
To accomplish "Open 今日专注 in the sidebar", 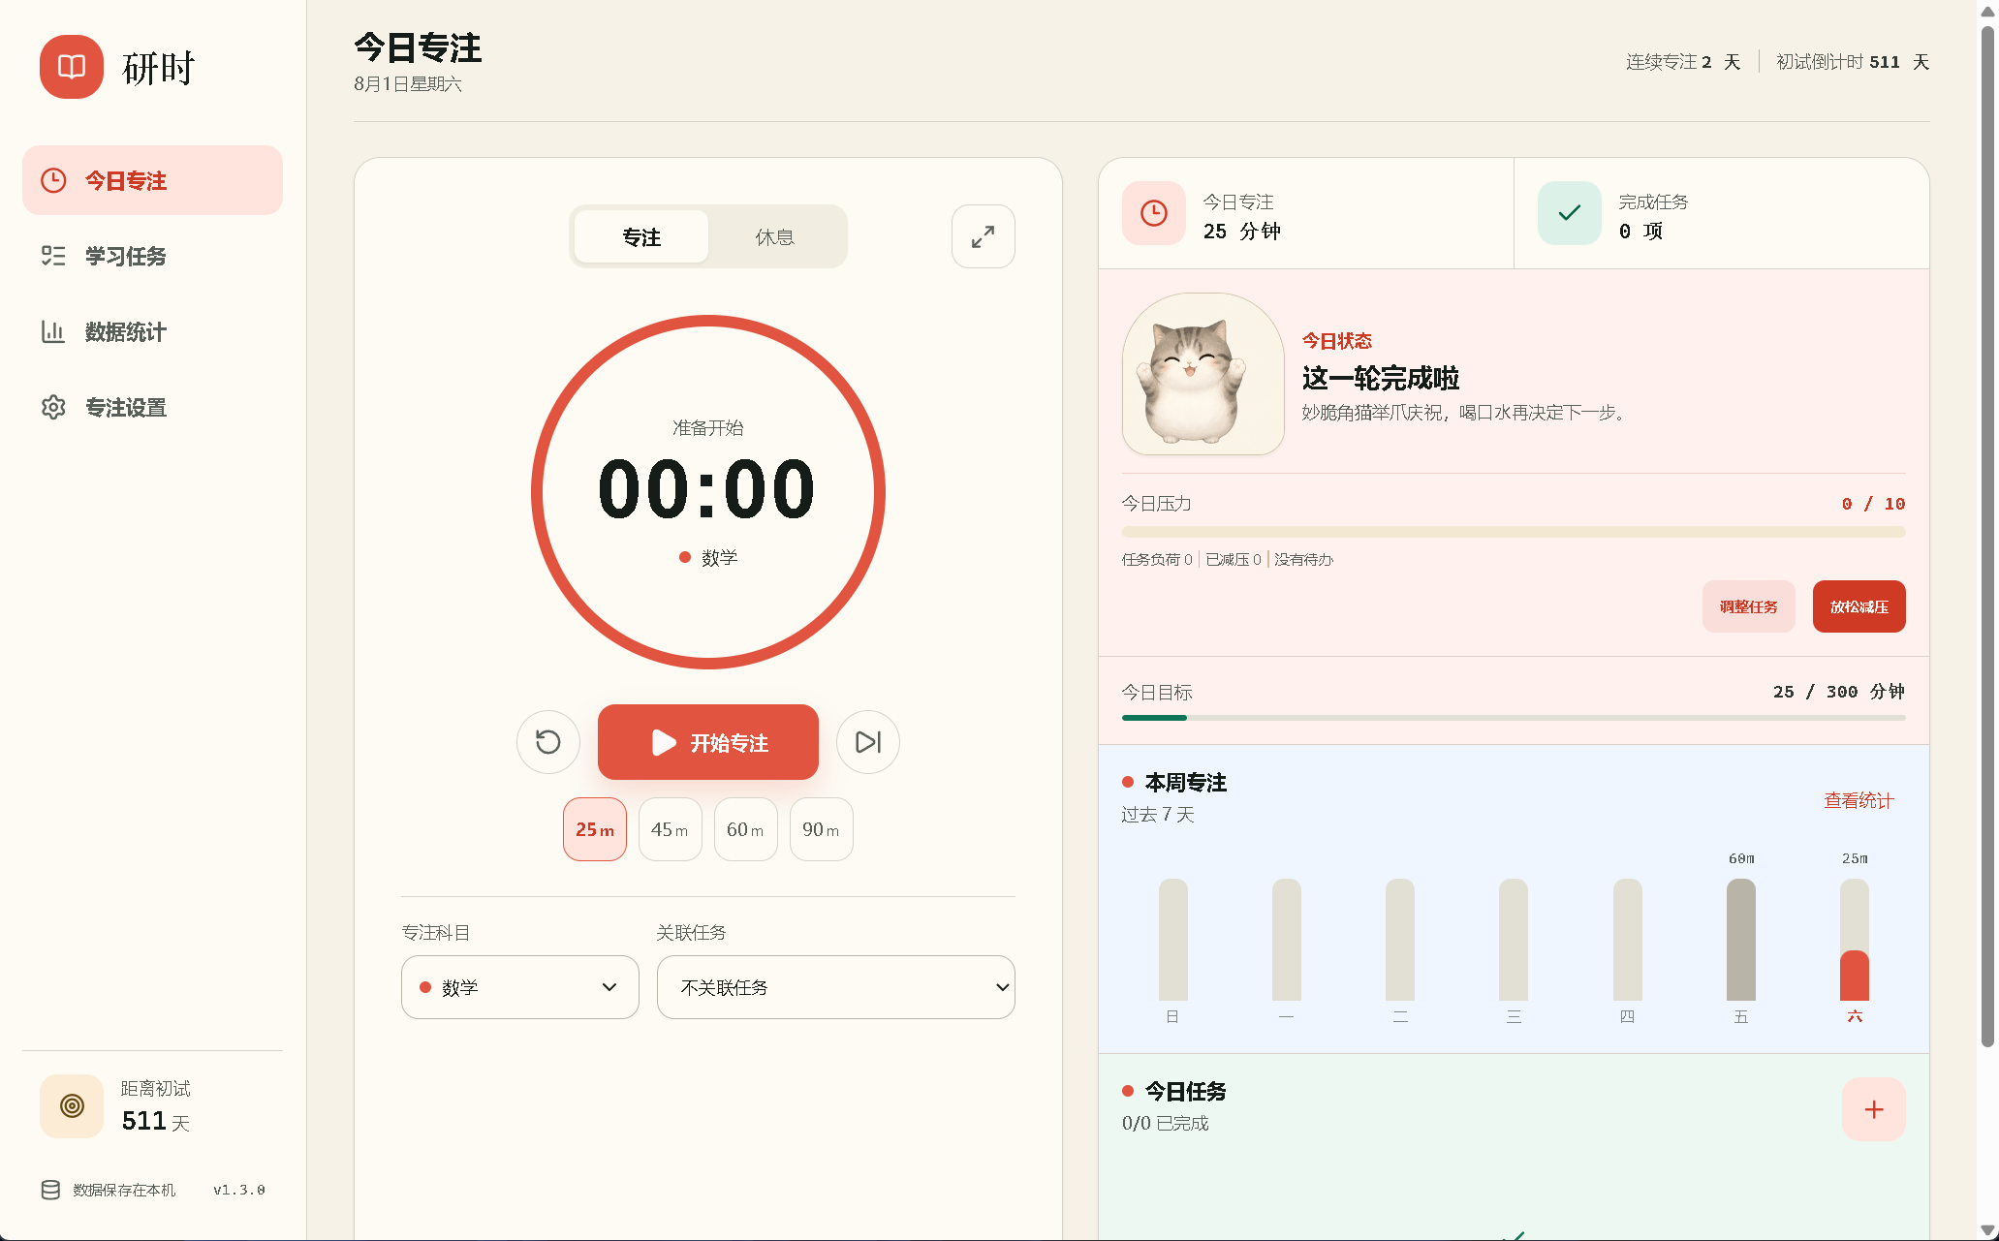I will (x=152, y=180).
